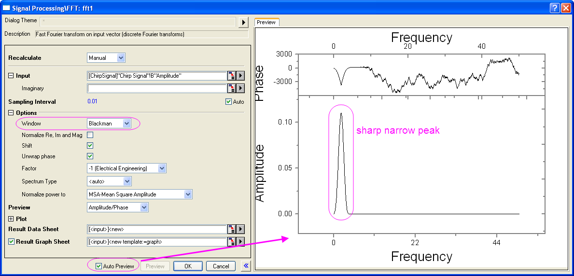Click the Input range selection icon
Viewport: 574px width, 276px height.
pos(232,76)
